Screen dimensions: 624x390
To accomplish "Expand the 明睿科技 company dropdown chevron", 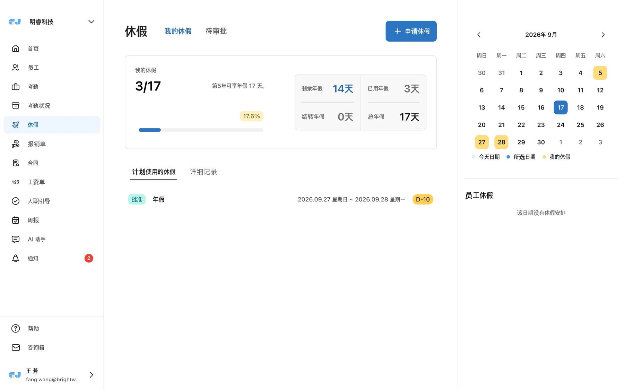I will coord(91,21).
